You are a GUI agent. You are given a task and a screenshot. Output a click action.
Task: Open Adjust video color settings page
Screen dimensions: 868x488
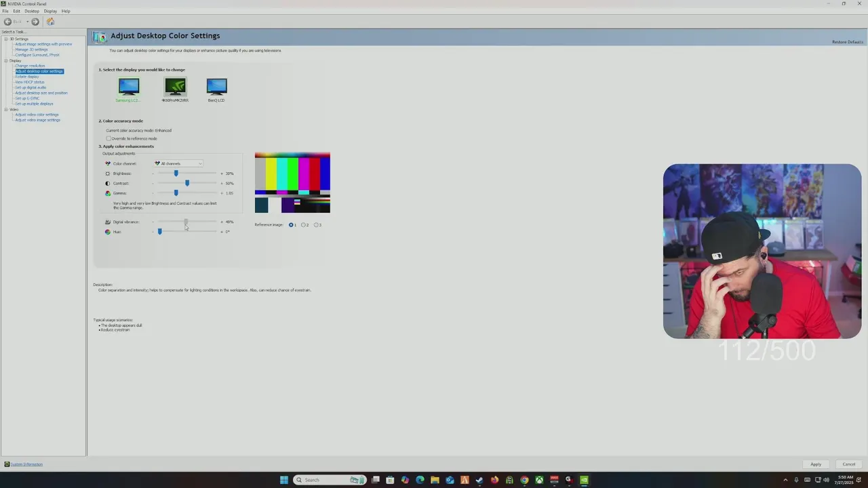pyautogui.click(x=37, y=115)
